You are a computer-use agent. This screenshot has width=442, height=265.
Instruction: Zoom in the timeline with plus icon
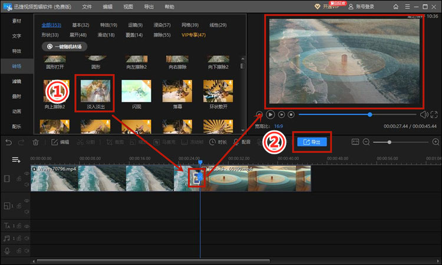click(436, 142)
